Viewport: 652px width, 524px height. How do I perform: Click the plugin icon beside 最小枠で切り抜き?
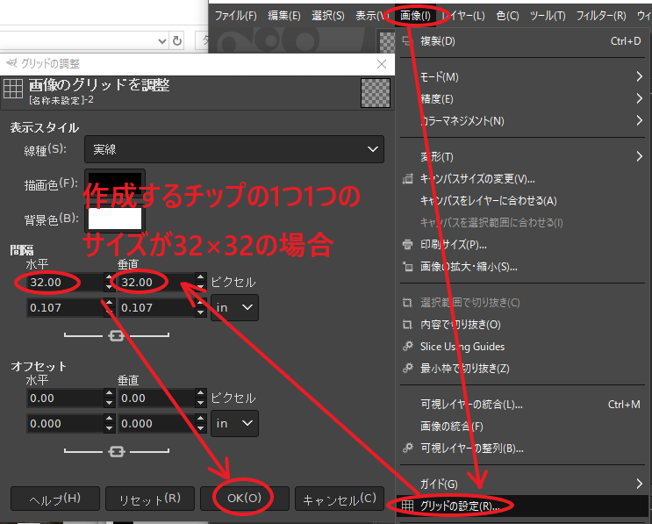[x=407, y=368]
